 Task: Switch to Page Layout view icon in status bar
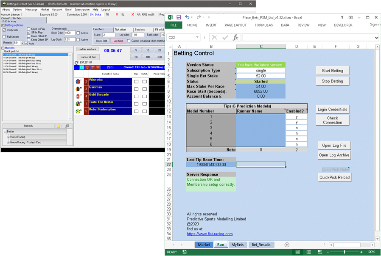(308, 252)
